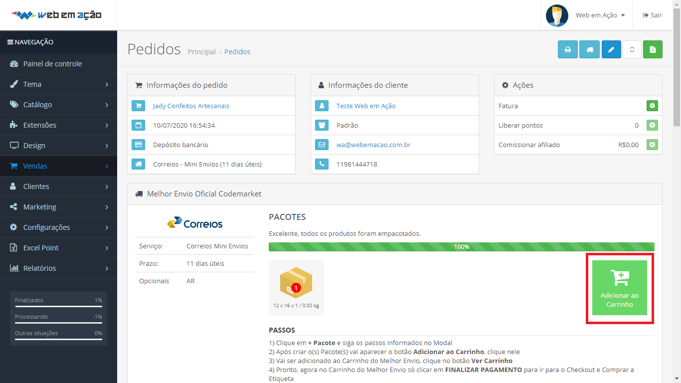Click the print order toolbar button
This screenshot has height=383, width=681.
click(x=567, y=49)
